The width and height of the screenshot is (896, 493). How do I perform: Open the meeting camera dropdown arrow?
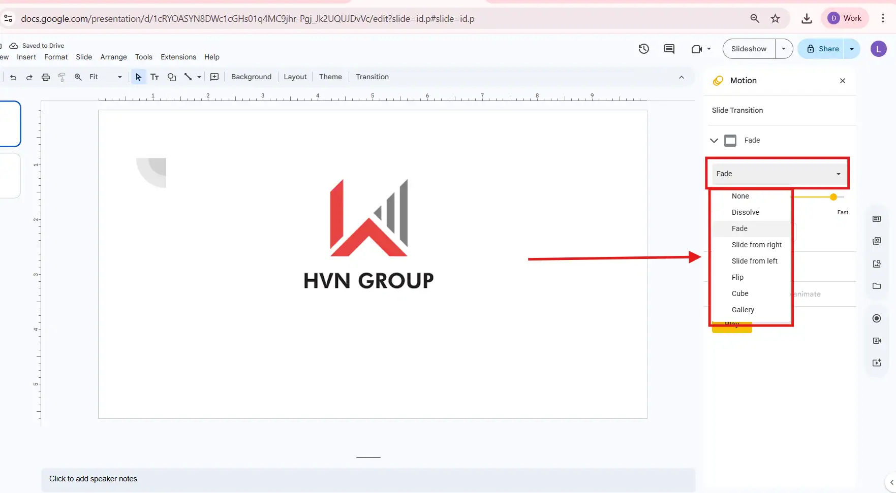[709, 49]
